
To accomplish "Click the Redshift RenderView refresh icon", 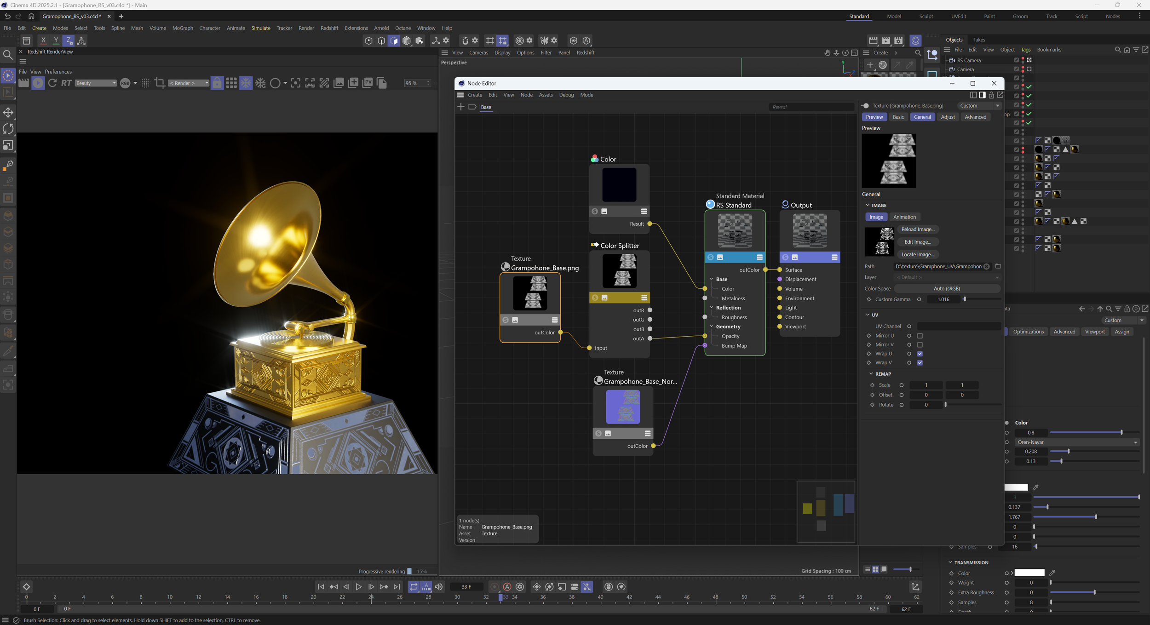I will pos(52,83).
